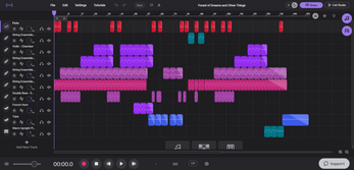
Task: Mute the Tuba track
Action: (x=49, y=122)
